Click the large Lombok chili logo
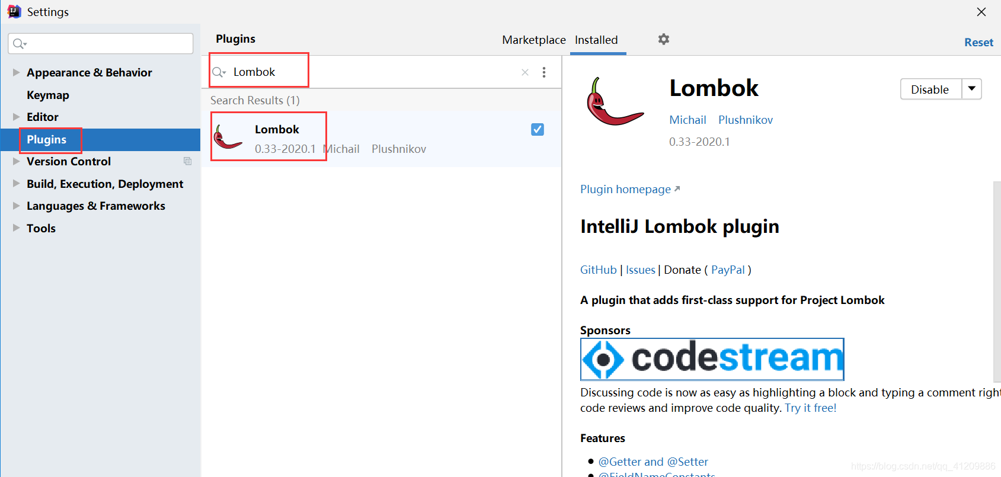The width and height of the screenshot is (1001, 477). [615, 101]
